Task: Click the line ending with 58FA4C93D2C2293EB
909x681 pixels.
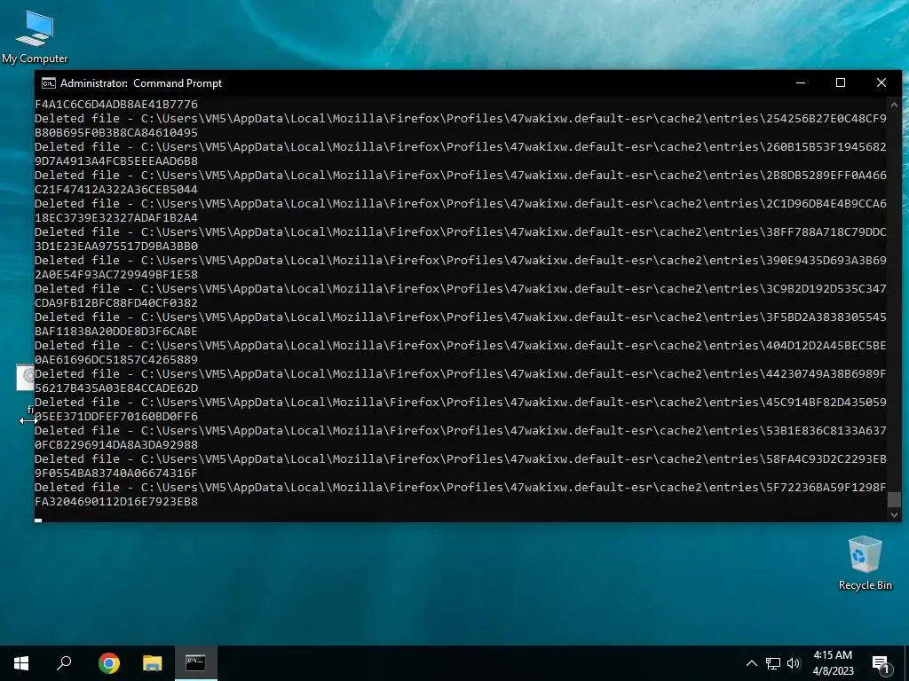Action: click(x=461, y=459)
